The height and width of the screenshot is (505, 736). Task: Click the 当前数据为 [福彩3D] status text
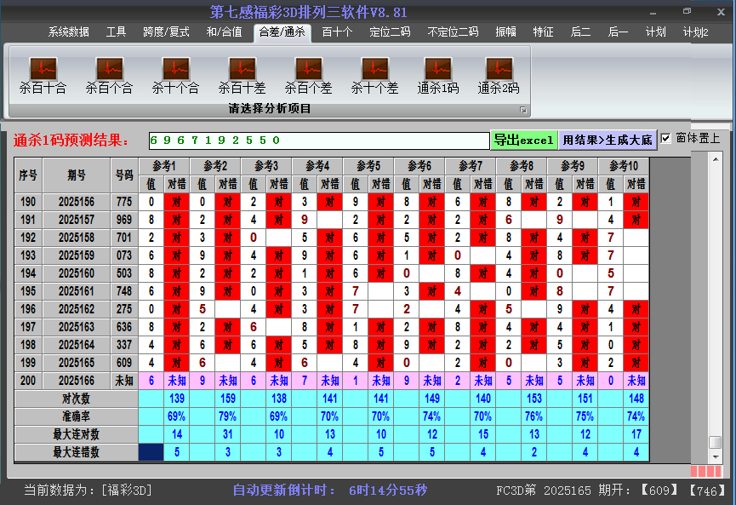click(88, 491)
